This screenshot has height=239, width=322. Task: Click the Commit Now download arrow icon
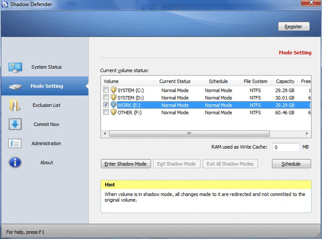15,124
